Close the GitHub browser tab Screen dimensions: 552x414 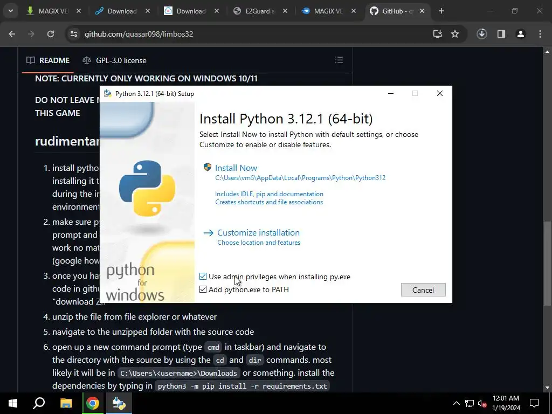click(422, 11)
